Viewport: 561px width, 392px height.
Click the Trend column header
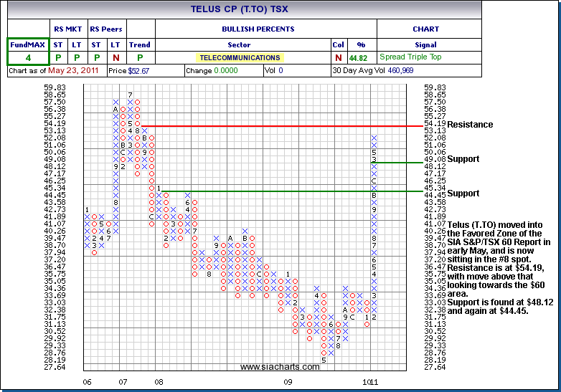tap(139, 44)
